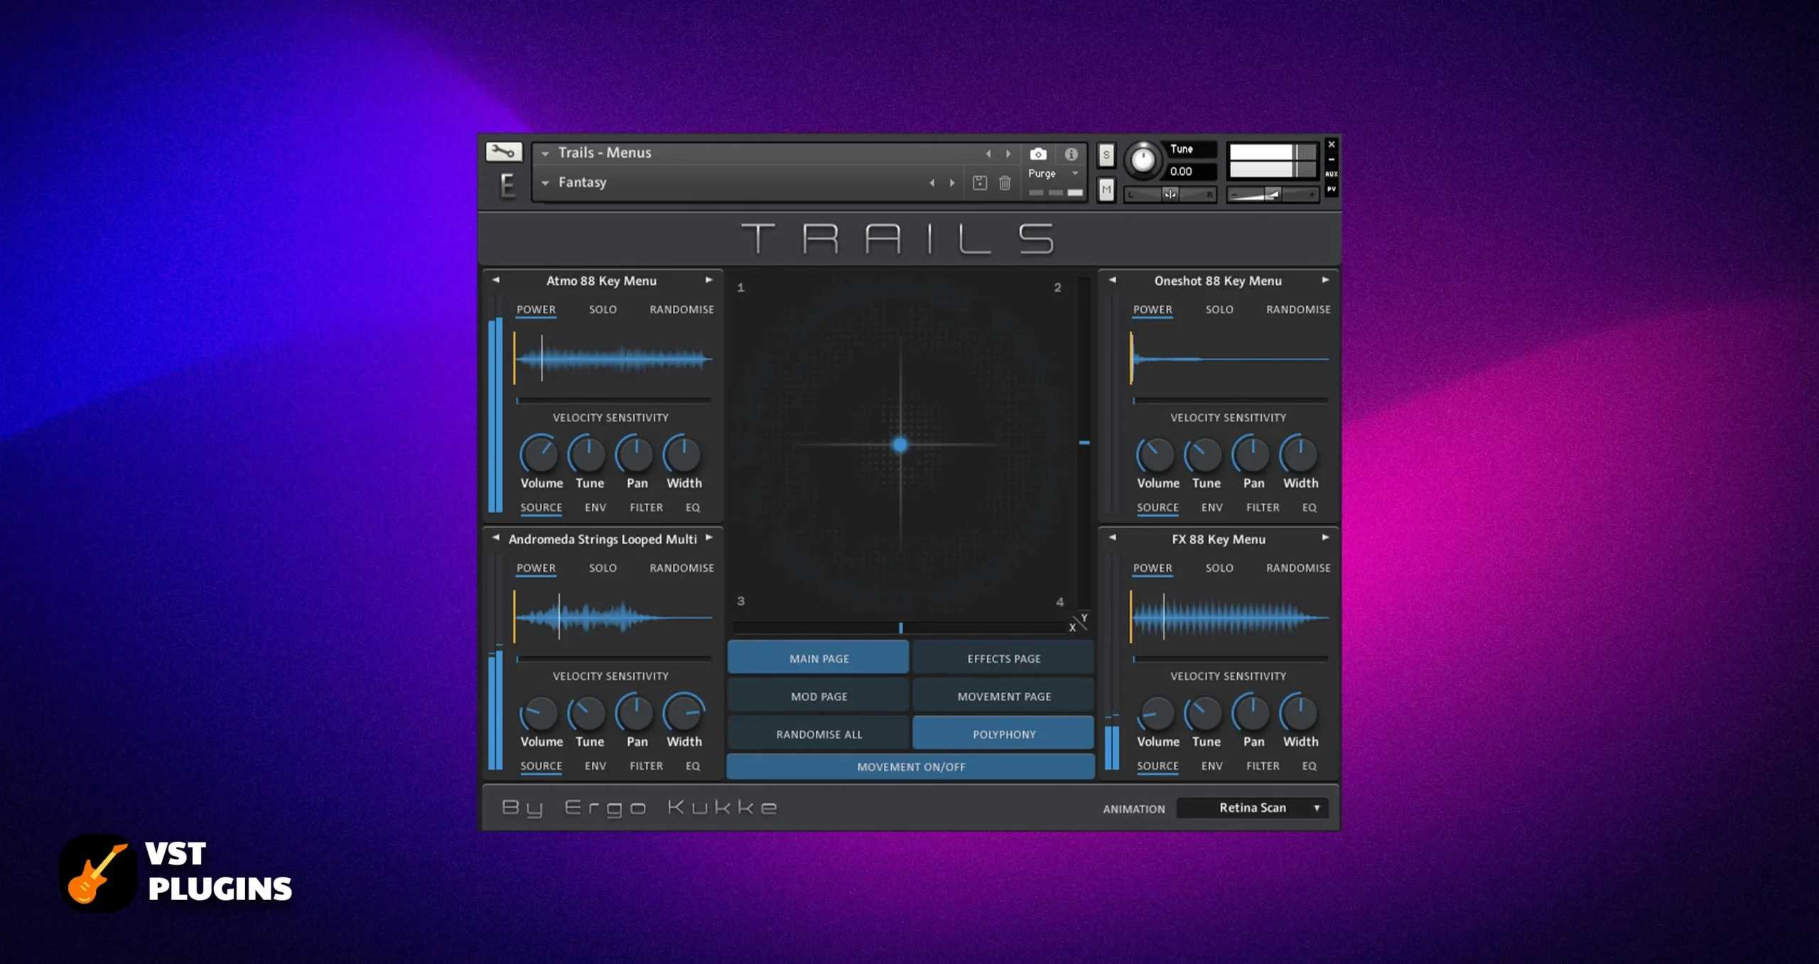Next sound arrow for Oneshot 88 Key Menu
Image resolution: width=1819 pixels, height=964 pixels.
(x=1326, y=281)
